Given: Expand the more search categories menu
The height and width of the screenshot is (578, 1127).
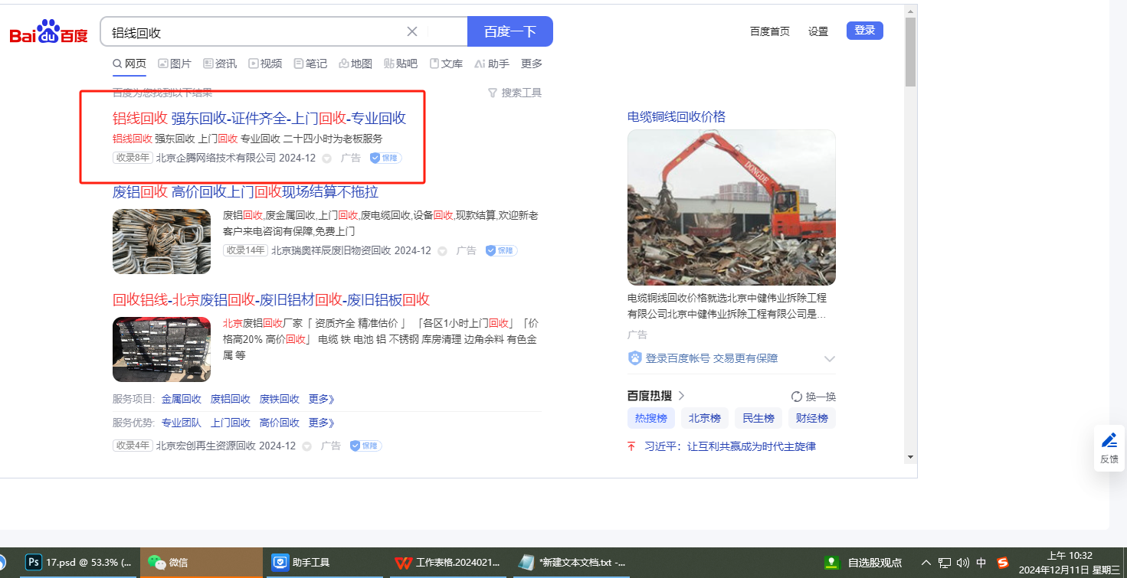Looking at the screenshot, I should click(531, 64).
